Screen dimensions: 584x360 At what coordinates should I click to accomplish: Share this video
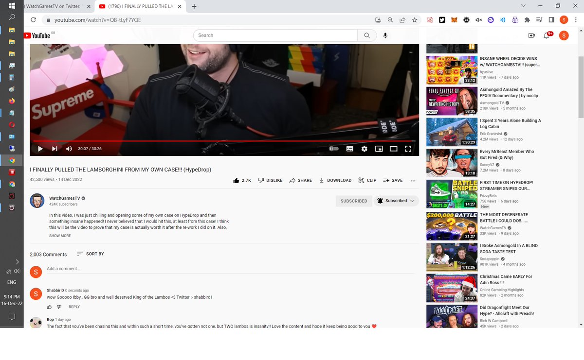point(300,180)
